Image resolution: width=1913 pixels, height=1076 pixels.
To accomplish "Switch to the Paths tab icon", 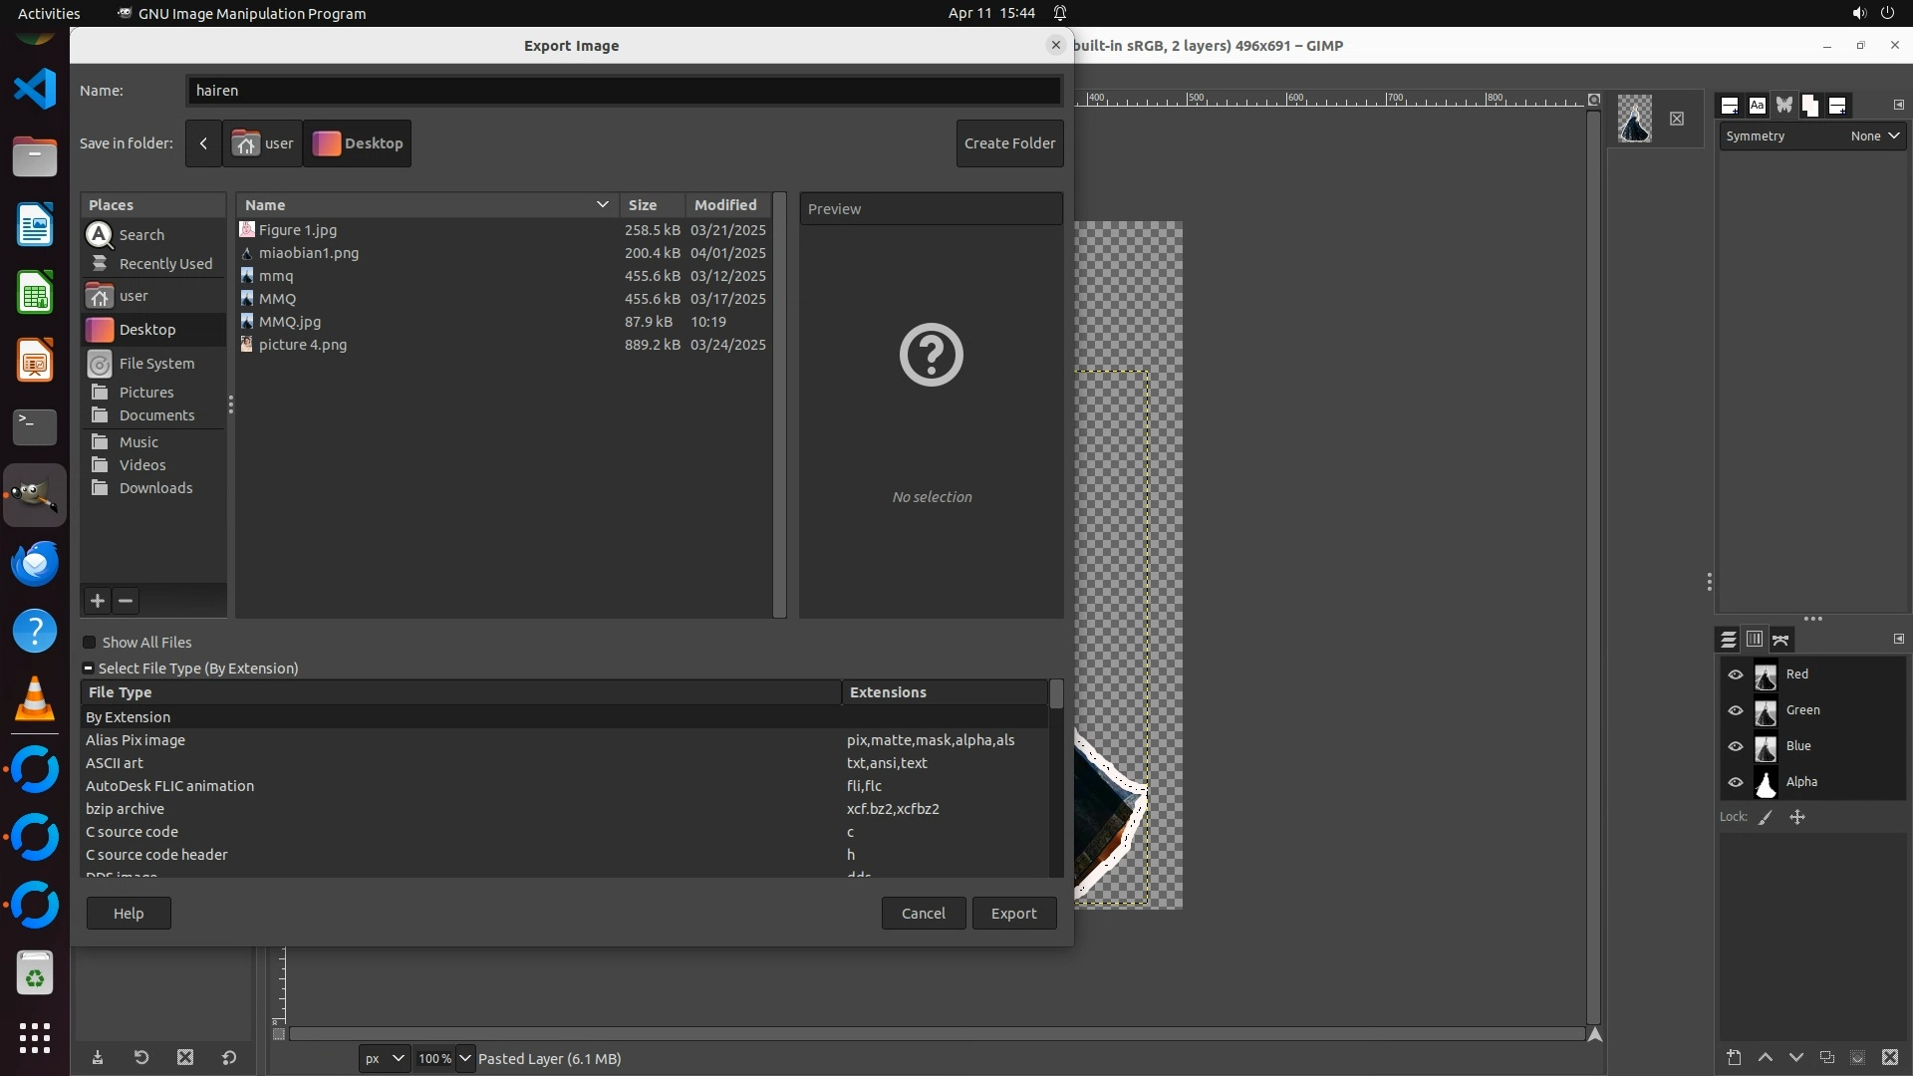I will (x=1781, y=640).
